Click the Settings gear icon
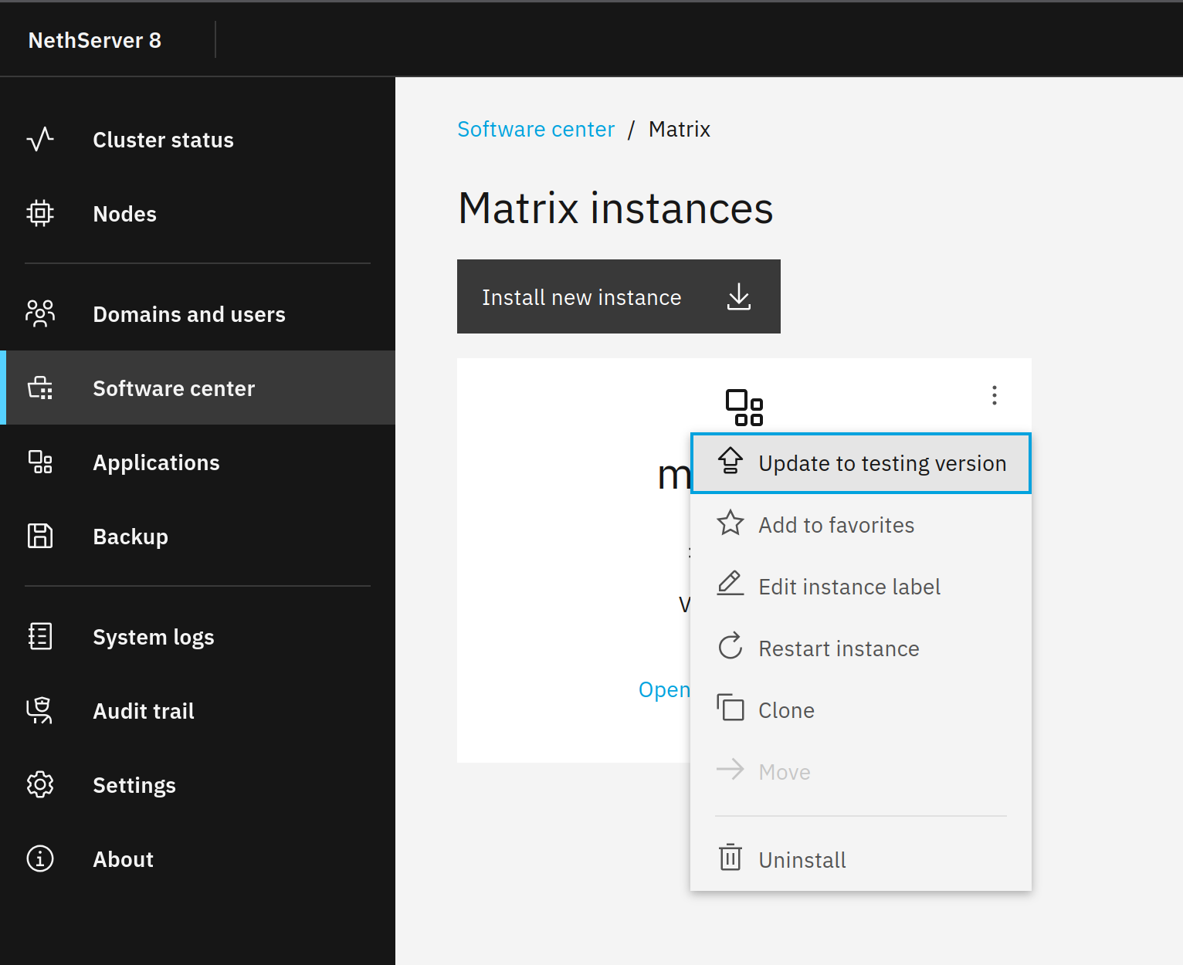1183x965 pixels. tap(40, 785)
